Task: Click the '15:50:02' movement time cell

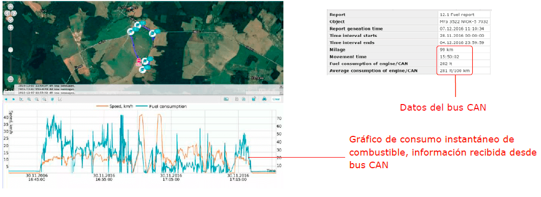Action: [x=464, y=57]
